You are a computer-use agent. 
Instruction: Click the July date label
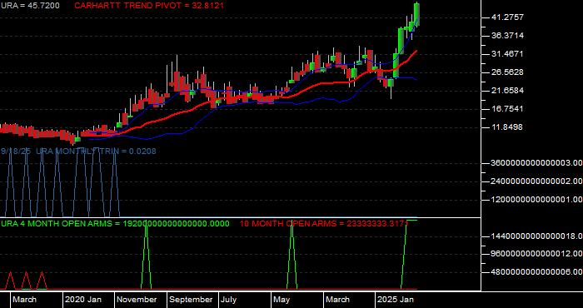click(228, 300)
